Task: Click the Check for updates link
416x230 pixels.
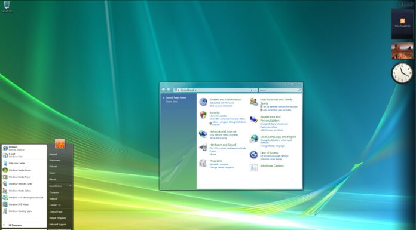Action: pos(218,116)
